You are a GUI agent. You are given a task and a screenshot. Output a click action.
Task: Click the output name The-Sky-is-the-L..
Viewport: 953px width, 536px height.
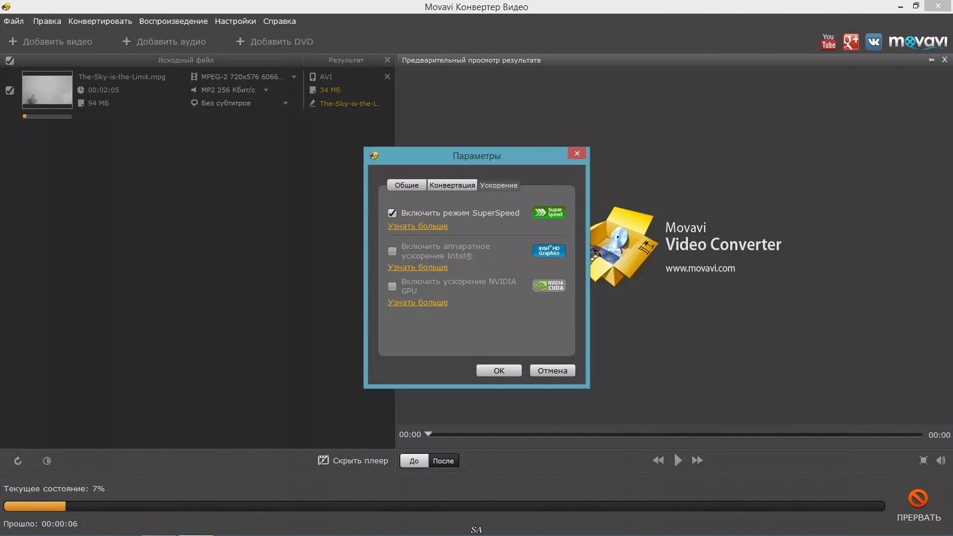click(x=350, y=103)
